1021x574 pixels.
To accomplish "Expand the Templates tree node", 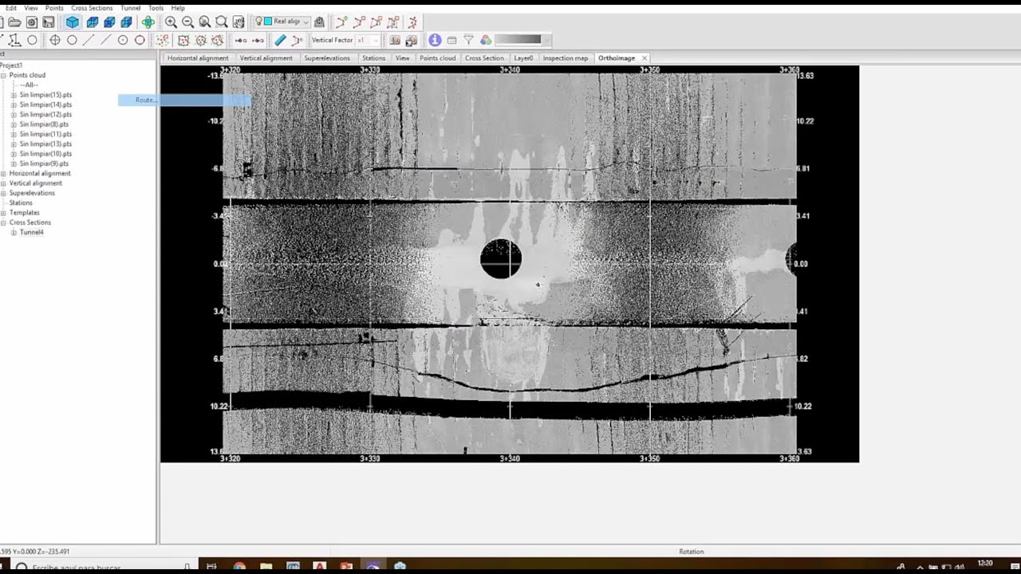I will pos(3,213).
